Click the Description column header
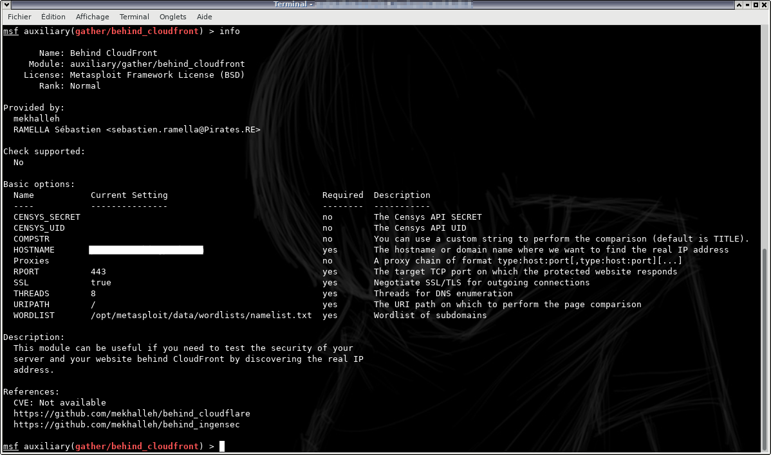771x455 pixels. coord(402,195)
